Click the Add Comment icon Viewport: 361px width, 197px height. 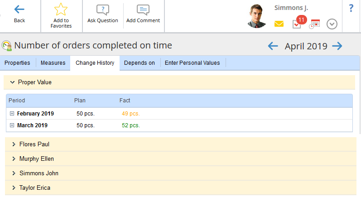143,10
